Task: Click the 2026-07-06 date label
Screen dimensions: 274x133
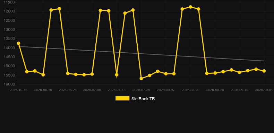Action: (92, 90)
